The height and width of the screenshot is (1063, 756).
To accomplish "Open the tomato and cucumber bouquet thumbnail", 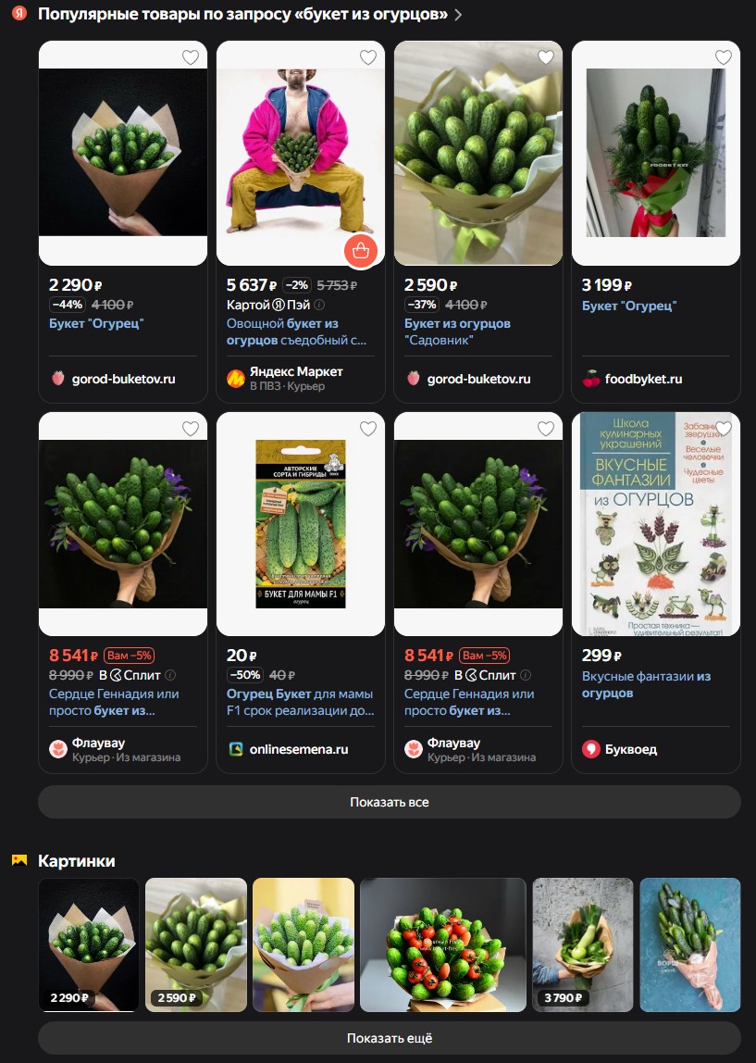I will [x=443, y=945].
